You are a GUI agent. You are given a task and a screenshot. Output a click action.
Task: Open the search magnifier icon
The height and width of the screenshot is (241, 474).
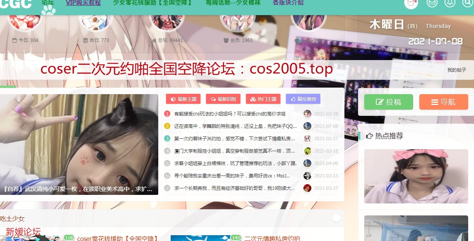coord(467,3)
